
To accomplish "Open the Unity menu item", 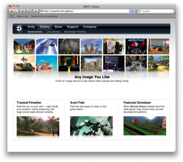I will 31,27.
